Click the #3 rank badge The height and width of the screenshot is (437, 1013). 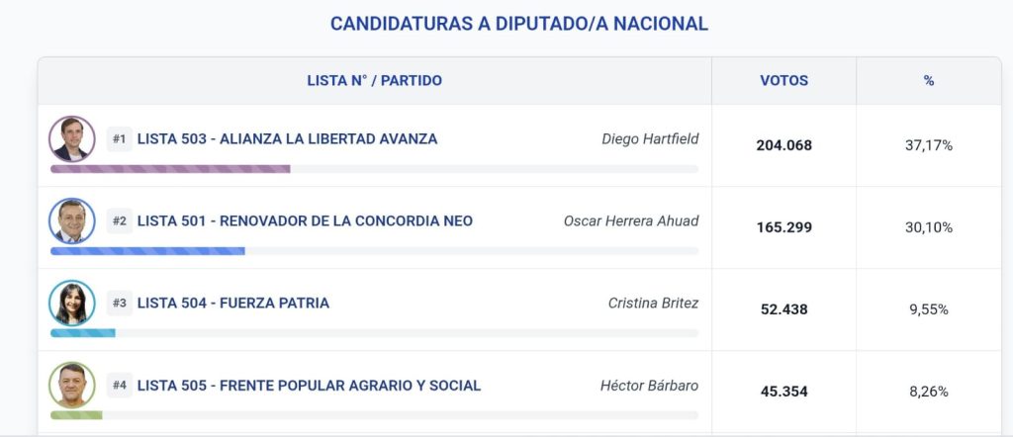119,304
